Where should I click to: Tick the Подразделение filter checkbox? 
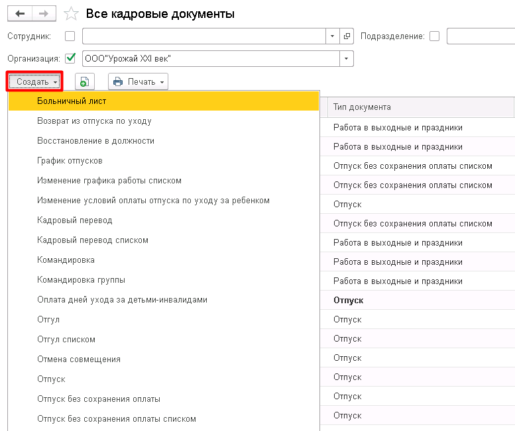(435, 36)
